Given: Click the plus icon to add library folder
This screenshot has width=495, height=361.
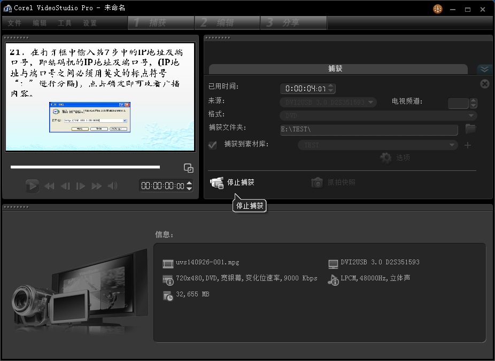Looking at the screenshot, I should tap(468, 145).
